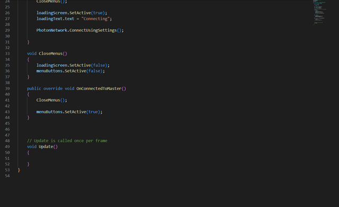Click line number 33 in gutter
Image resolution: width=339 pixels, height=207 pixels.
point(7,53)
